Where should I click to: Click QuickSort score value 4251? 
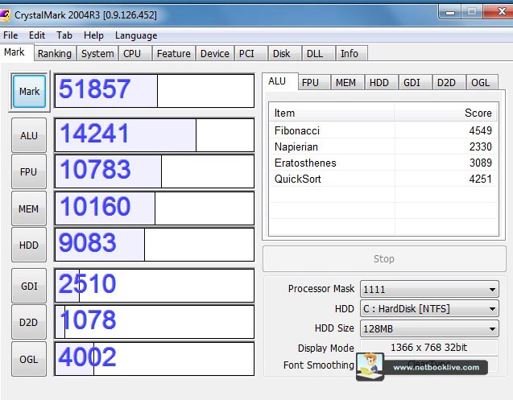480,179
